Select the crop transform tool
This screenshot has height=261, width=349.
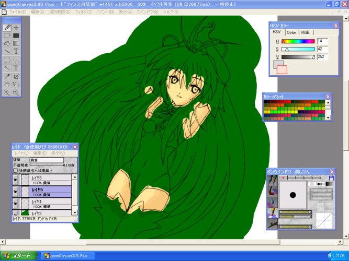pyautogui.click(x=16, y=77)
